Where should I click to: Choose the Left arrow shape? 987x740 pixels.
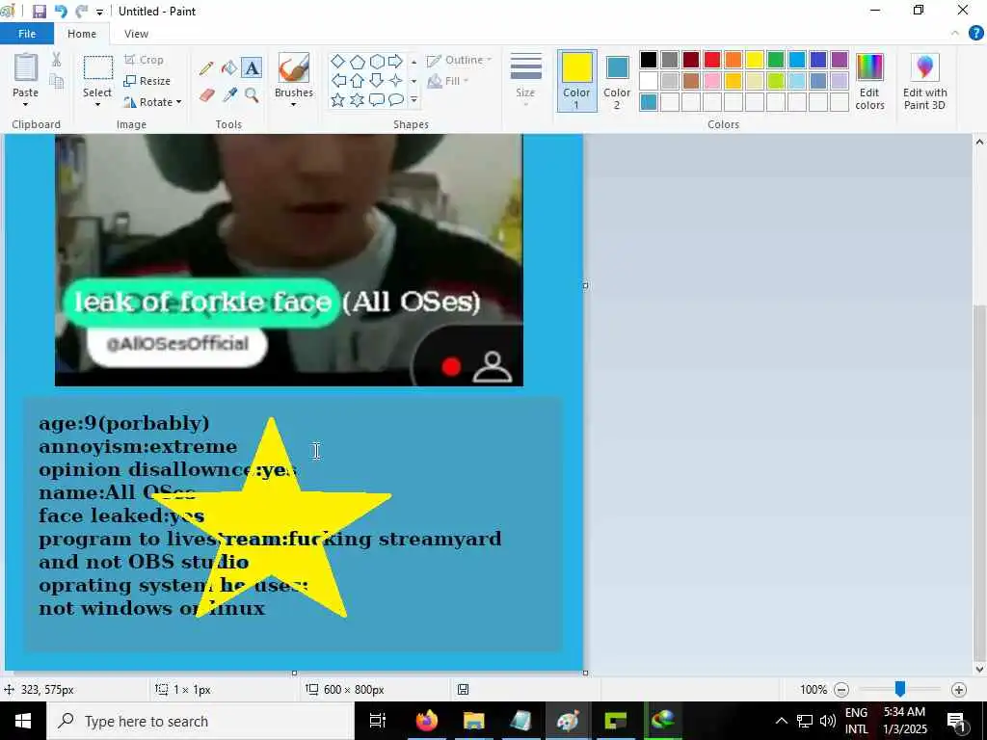point(338,81)
